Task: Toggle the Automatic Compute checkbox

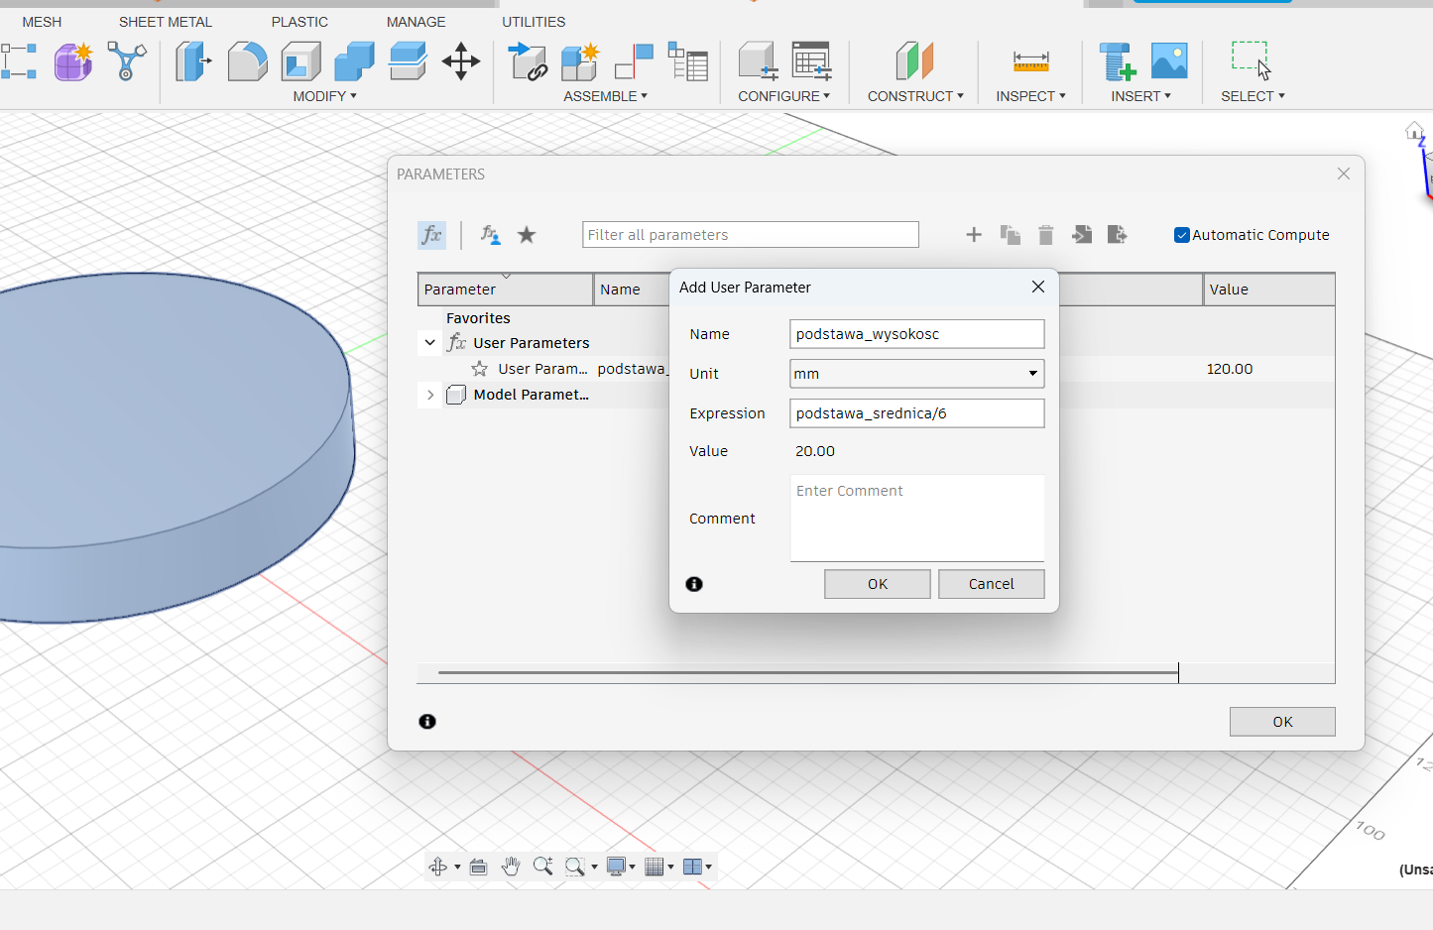Action: [x=1182, y=235]
